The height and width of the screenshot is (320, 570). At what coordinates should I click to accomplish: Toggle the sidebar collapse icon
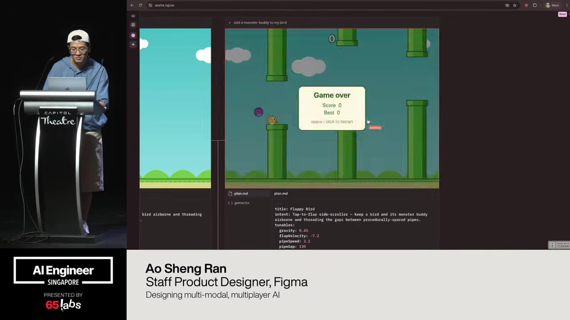[x=133, y=16]
